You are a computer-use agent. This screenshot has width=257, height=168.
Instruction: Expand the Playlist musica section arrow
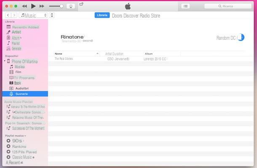(25, 136)
